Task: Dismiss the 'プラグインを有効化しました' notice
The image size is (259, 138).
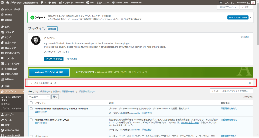Action: pos(250,83)
